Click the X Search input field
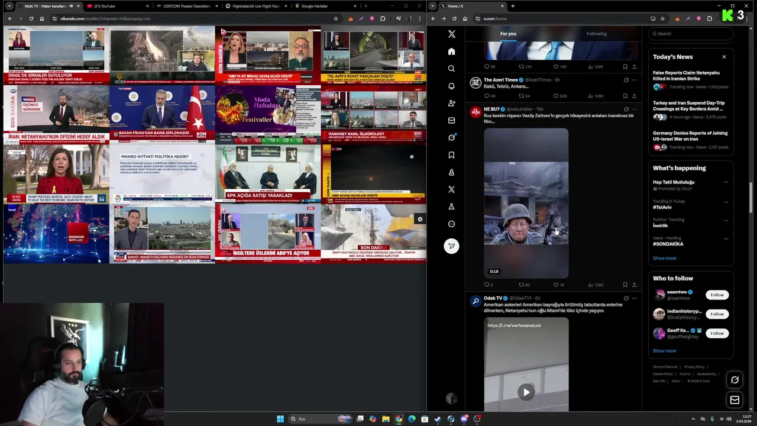757x426 pixels. point(691,34)
